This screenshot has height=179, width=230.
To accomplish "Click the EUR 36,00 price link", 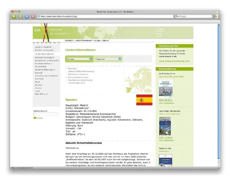I will (x=166, y=100).
